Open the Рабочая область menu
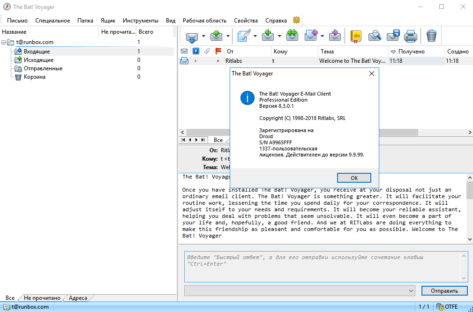Viewport: 473px width, 312px height. pos(204,21)
